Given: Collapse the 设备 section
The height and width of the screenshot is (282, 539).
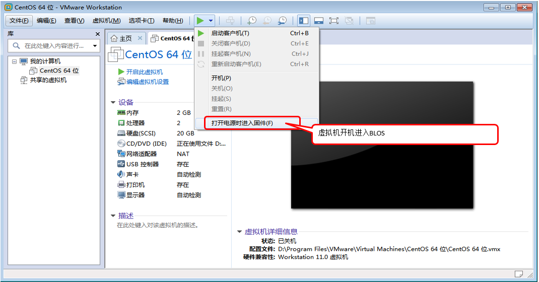Looking at the screenshot, I should (113, 102).
